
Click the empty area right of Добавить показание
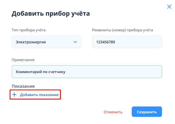[x=110, y=95]
